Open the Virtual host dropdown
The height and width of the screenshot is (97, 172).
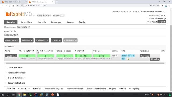click(x=163, y=16)
